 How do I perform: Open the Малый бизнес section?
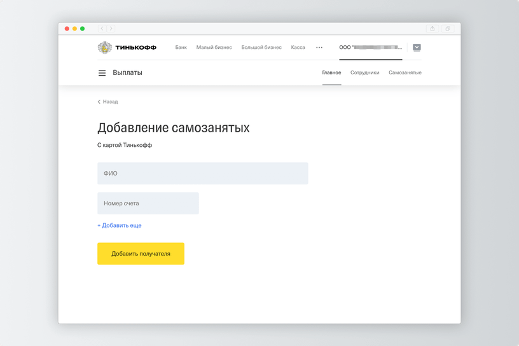click(x=214, y=47)
